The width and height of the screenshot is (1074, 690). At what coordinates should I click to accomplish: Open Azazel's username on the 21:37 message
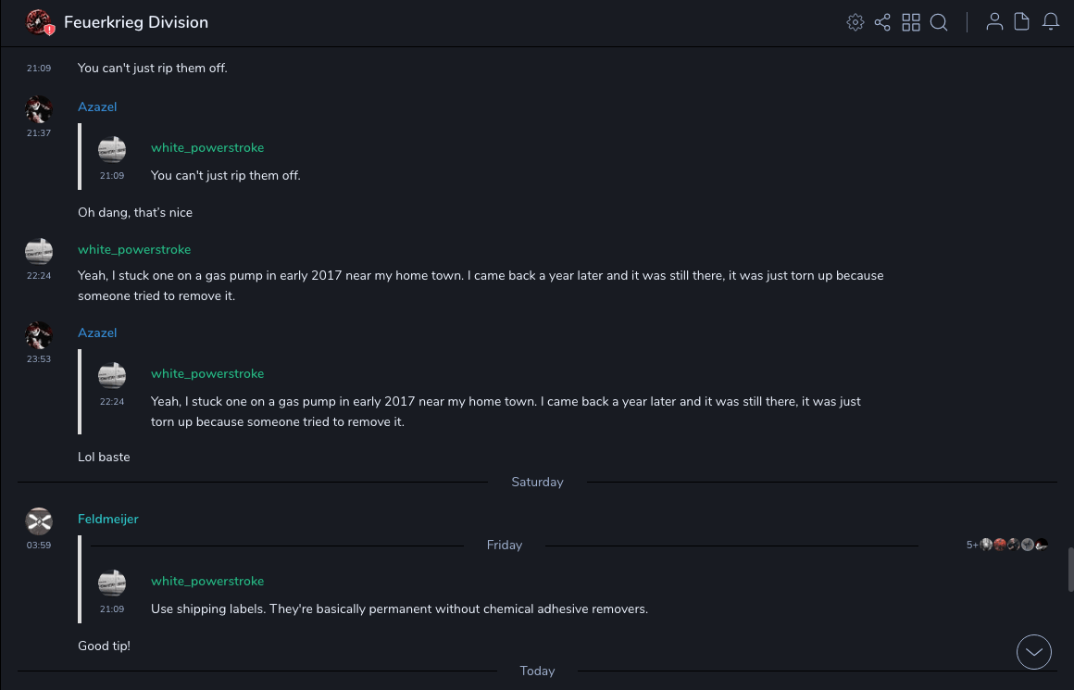point(97,107)
